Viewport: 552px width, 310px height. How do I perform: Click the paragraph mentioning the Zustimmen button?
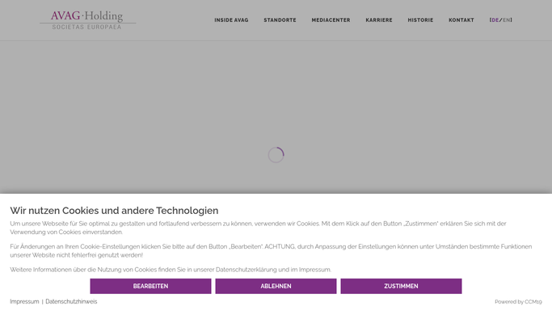258,228
